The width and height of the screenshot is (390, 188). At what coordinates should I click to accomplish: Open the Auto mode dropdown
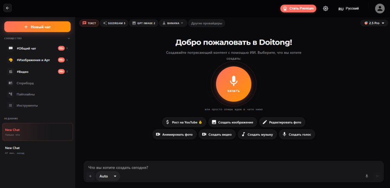point(108,176)
